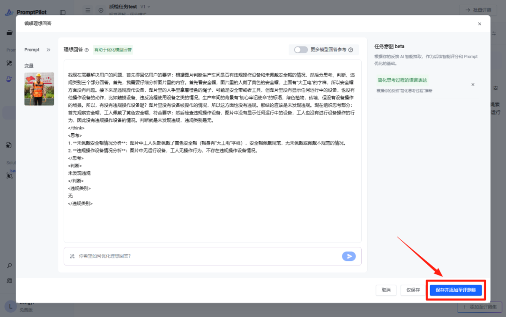This screenshot has height=317, width=506.
Task: Click the magic wand icon in input
Action: click(x=72, y=256)
